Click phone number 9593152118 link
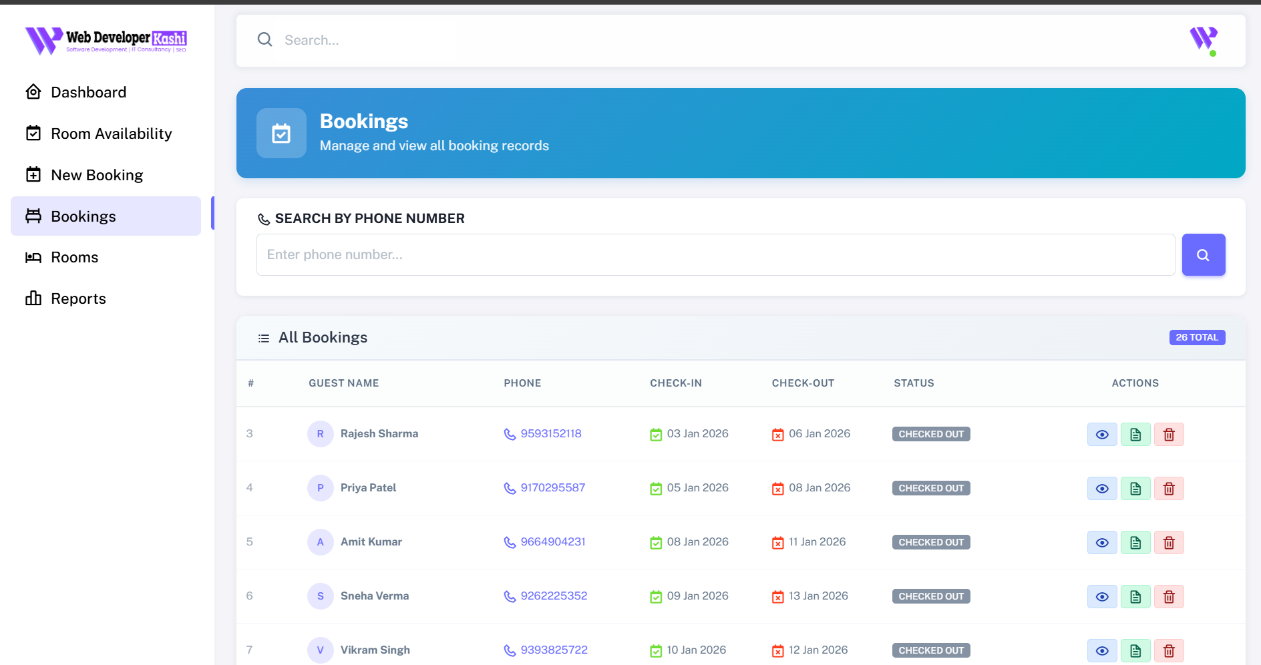This screenshot has width=1261, height=665. coord(550,434)
